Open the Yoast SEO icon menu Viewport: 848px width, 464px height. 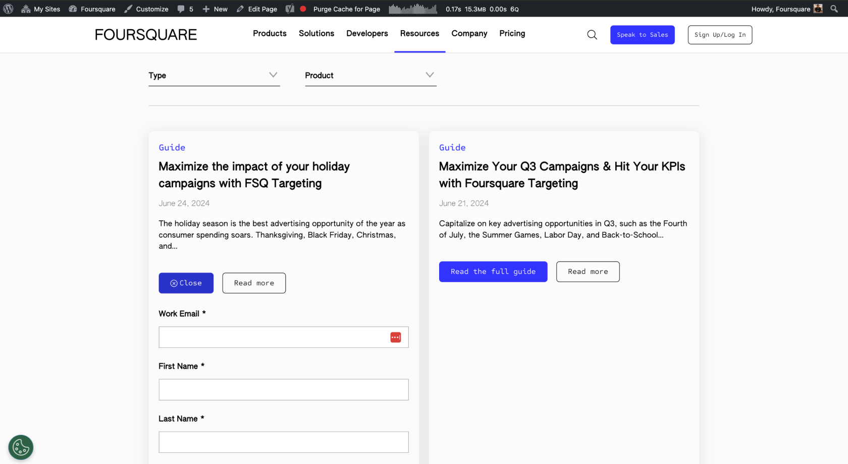click(290, 9)
